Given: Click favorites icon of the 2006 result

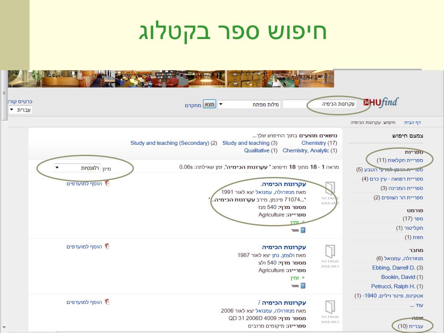Looking at the screenshot, I should click(x=107, y=302).
